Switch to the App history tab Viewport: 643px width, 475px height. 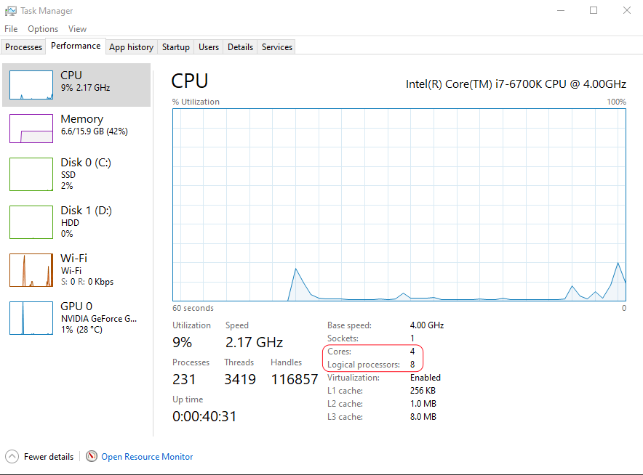pos(131,47)
